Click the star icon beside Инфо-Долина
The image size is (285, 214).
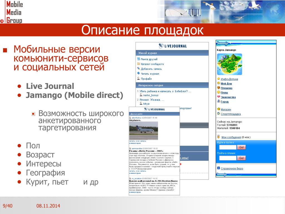click(x=218, y=79)
